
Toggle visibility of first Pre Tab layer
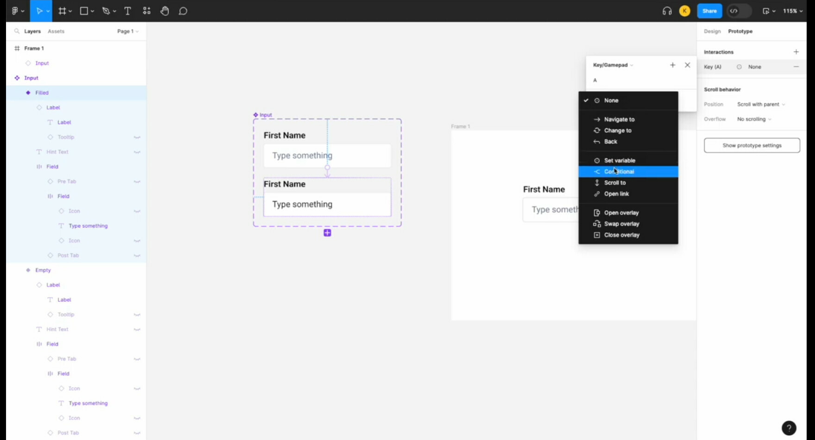(137, 182)
